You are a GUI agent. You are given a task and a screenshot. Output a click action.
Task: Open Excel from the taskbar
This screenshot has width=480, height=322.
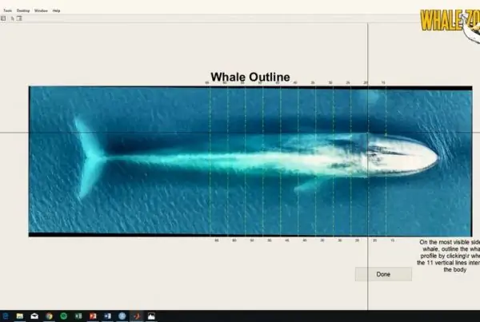click(78, 316)
